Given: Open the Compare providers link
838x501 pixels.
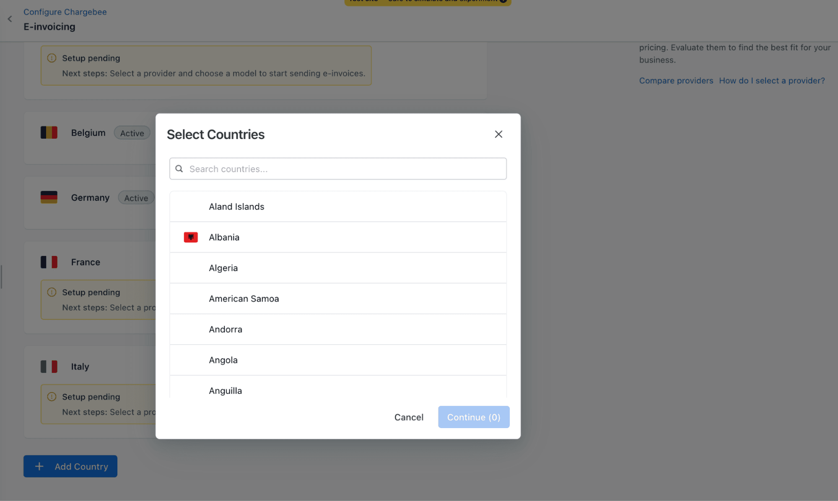Looking at the screenshot, I should (x=676, y=80).
